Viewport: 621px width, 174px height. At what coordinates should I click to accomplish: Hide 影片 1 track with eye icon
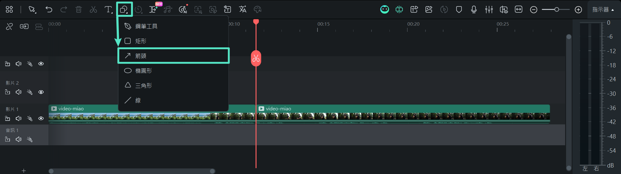click(41, 118)
